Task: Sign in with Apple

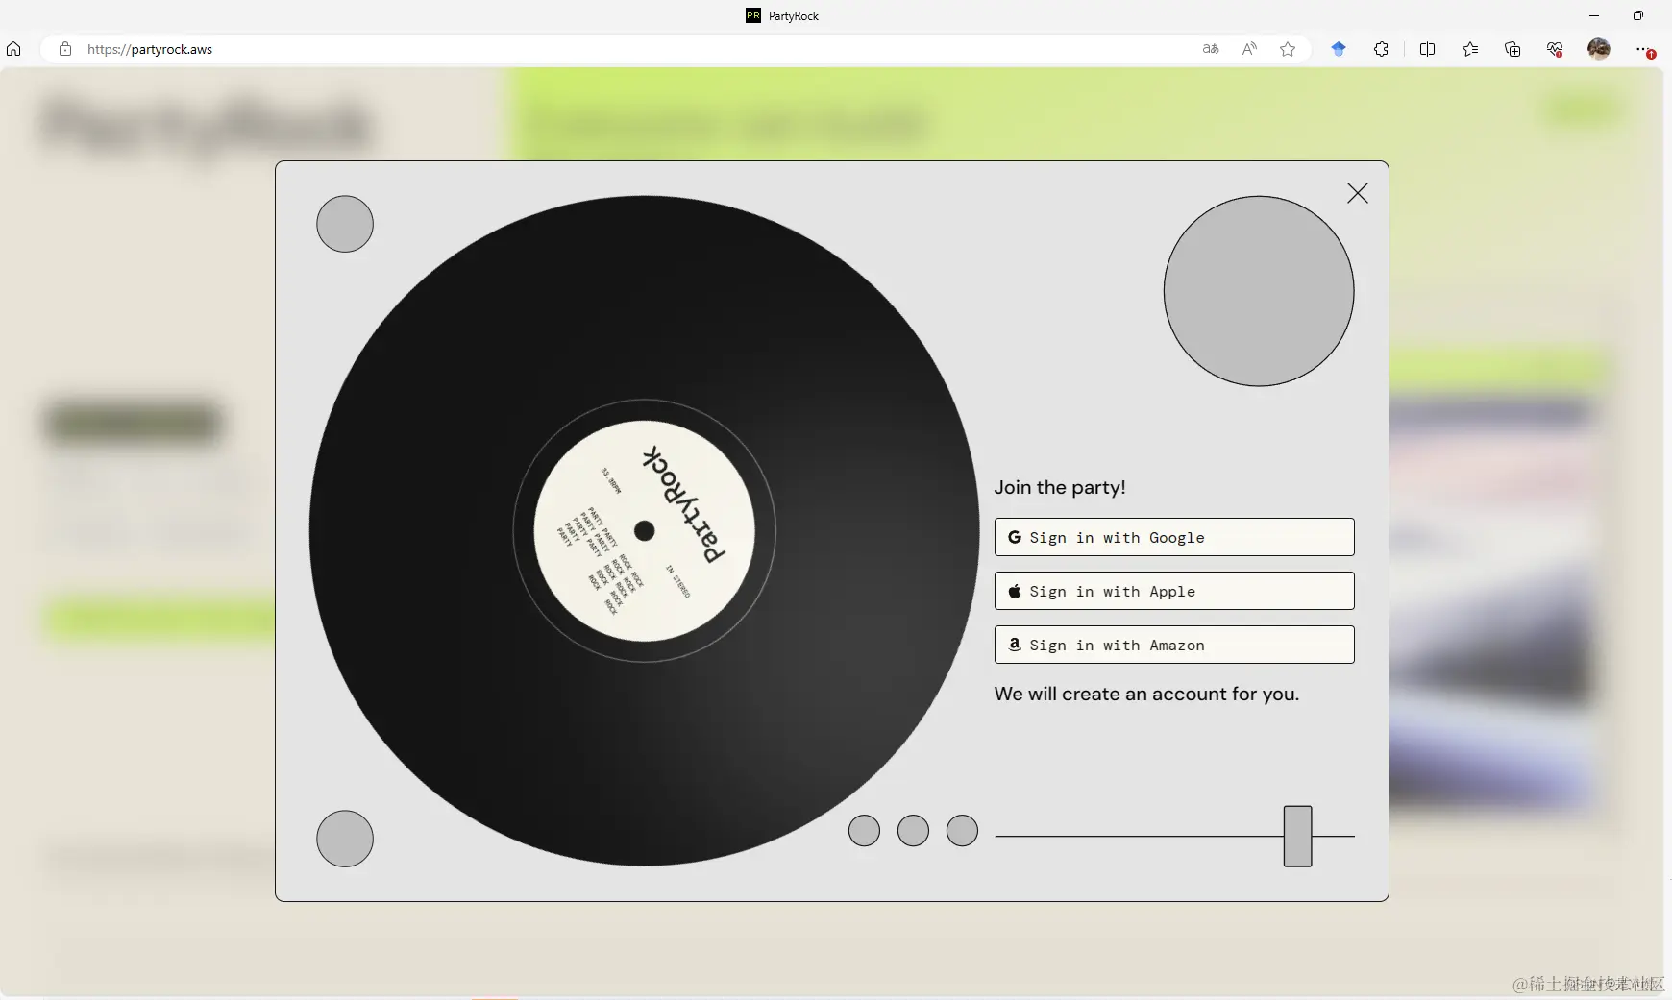Action: click(1174, 591)
